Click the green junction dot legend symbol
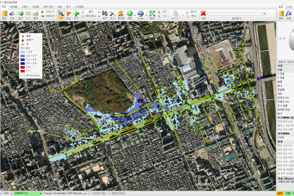 23,36
